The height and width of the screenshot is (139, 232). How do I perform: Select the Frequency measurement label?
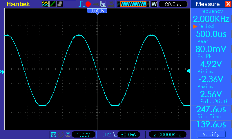[x=210, y=11]
